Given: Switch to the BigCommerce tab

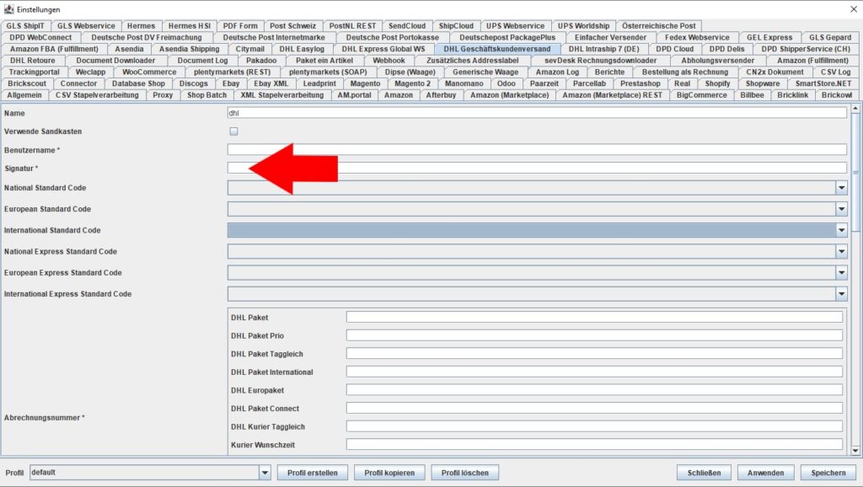Looking at the screenshot, I should [x=702, y=95].
